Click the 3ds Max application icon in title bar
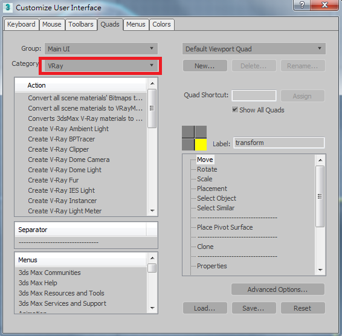 (x=8, y=7)
